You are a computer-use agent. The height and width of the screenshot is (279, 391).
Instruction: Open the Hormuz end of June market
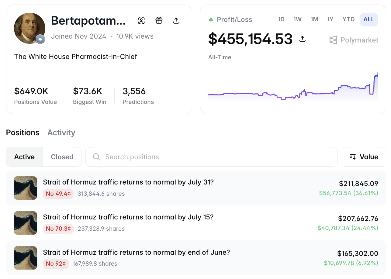click(196, 258)
